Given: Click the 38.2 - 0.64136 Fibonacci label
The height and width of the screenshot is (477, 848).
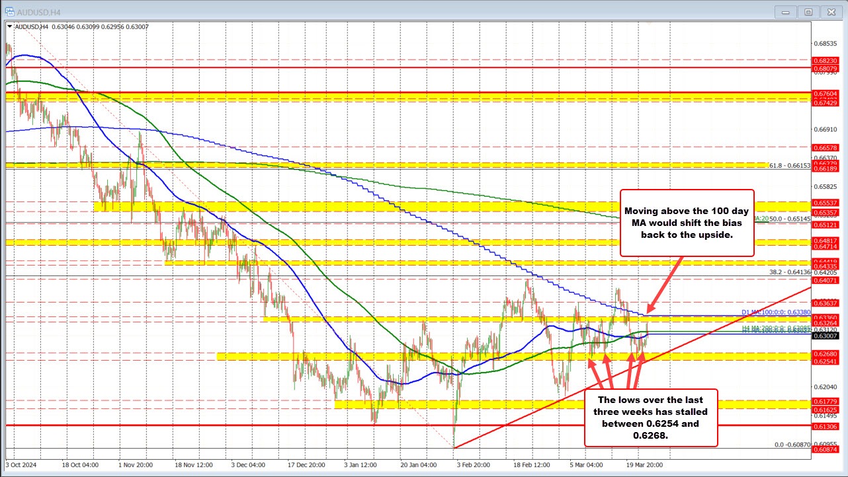Looking at the screenshot, I should coord(790,272).
